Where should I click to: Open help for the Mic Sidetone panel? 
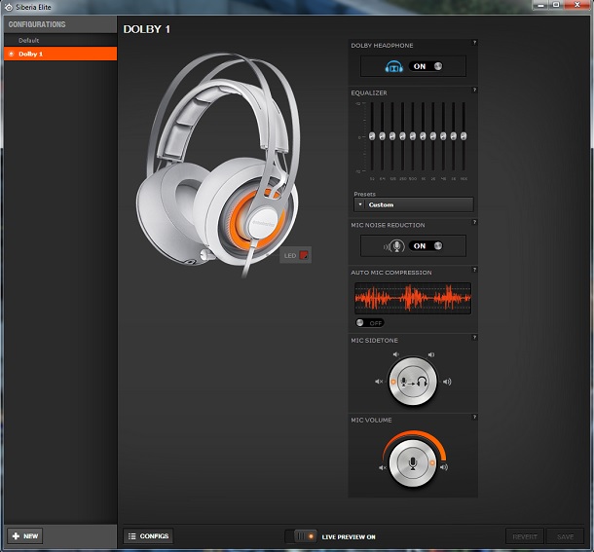474,337
